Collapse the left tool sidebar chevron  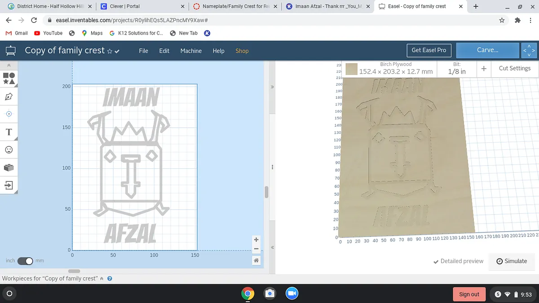(x=9, y=66)
